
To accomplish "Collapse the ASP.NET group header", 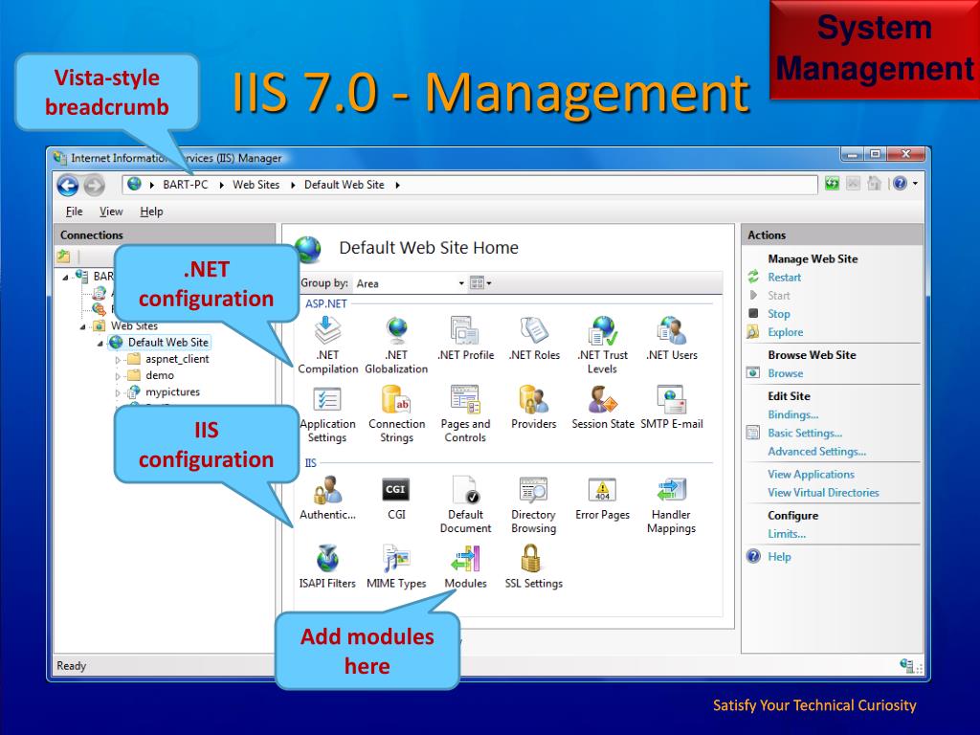I will (x=325, y=303).
